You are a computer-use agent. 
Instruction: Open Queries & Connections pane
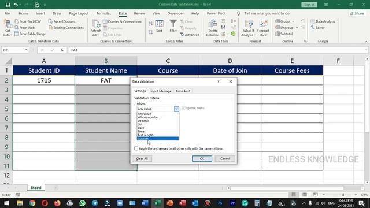tap(122, 22)
